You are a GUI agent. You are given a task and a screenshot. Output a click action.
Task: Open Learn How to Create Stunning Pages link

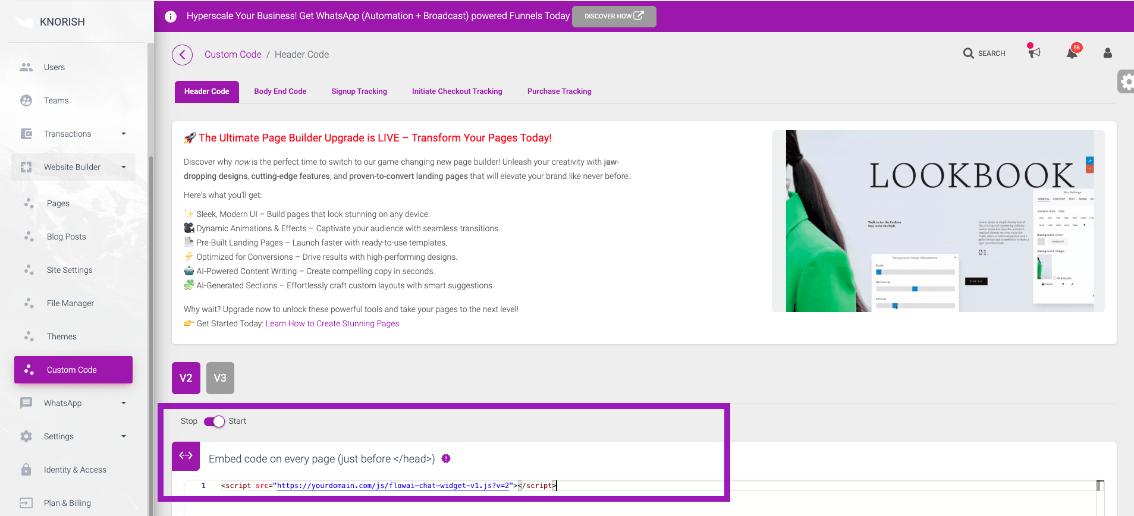point(332,323)
